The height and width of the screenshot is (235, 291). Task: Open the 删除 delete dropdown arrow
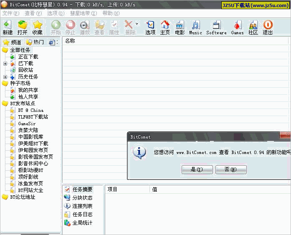137,24
